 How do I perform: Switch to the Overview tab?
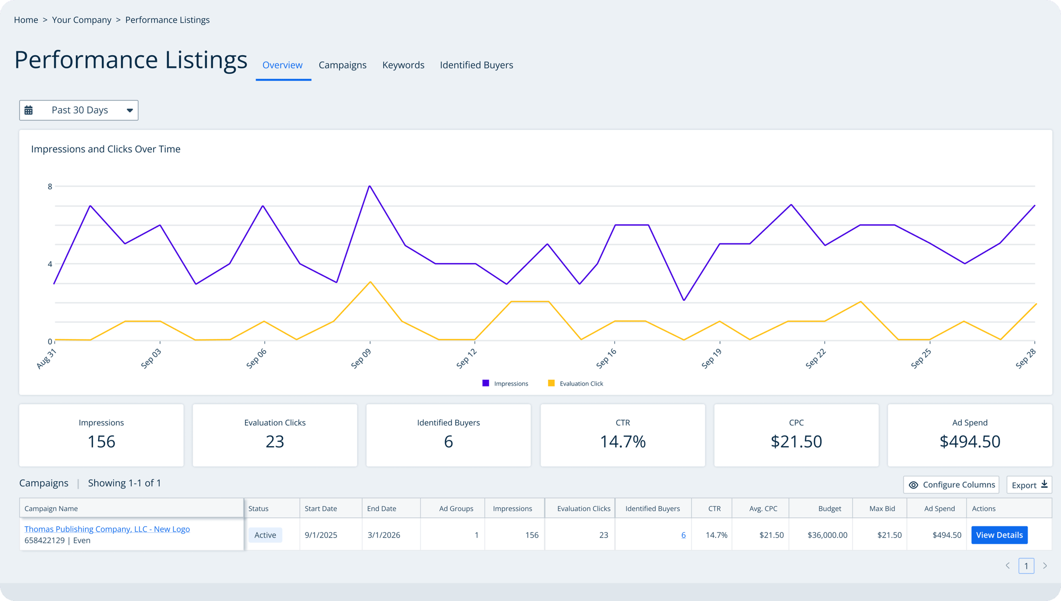click(283, 65)
